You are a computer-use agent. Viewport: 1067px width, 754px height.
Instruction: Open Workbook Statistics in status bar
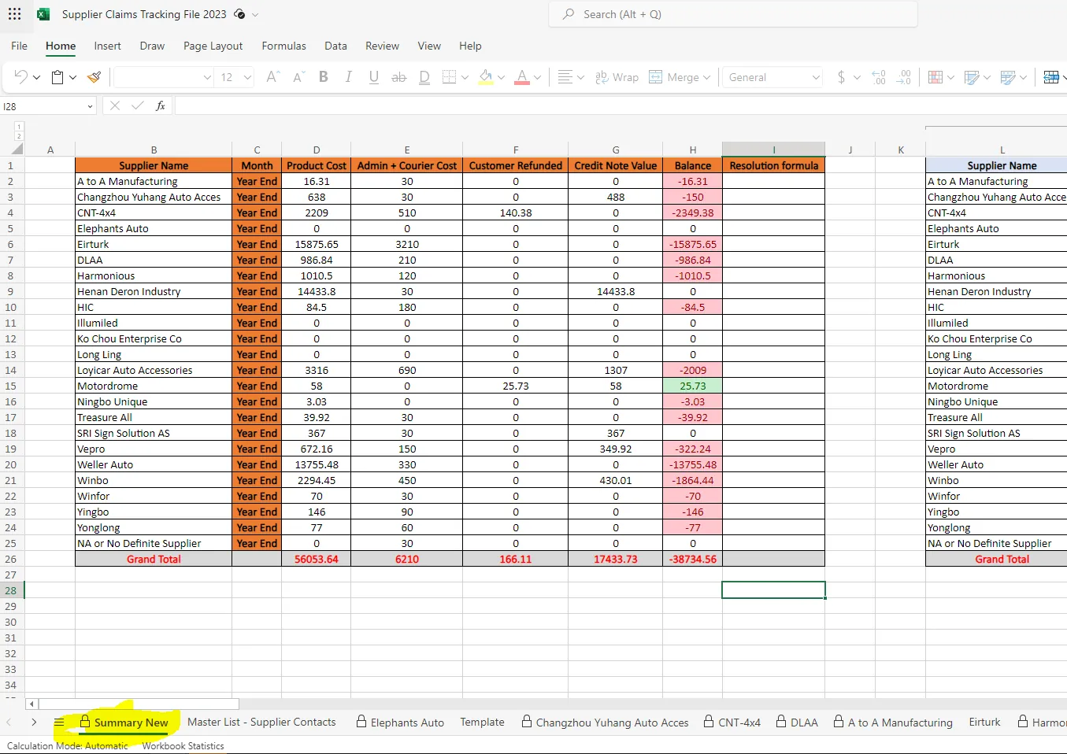(183, 746)
